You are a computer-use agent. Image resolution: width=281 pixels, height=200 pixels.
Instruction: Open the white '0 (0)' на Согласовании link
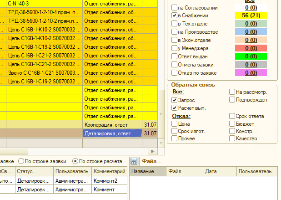pos(251,8)
